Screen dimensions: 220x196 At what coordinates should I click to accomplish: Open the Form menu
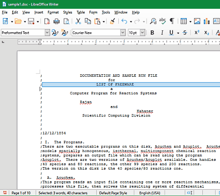coord(93,12)
